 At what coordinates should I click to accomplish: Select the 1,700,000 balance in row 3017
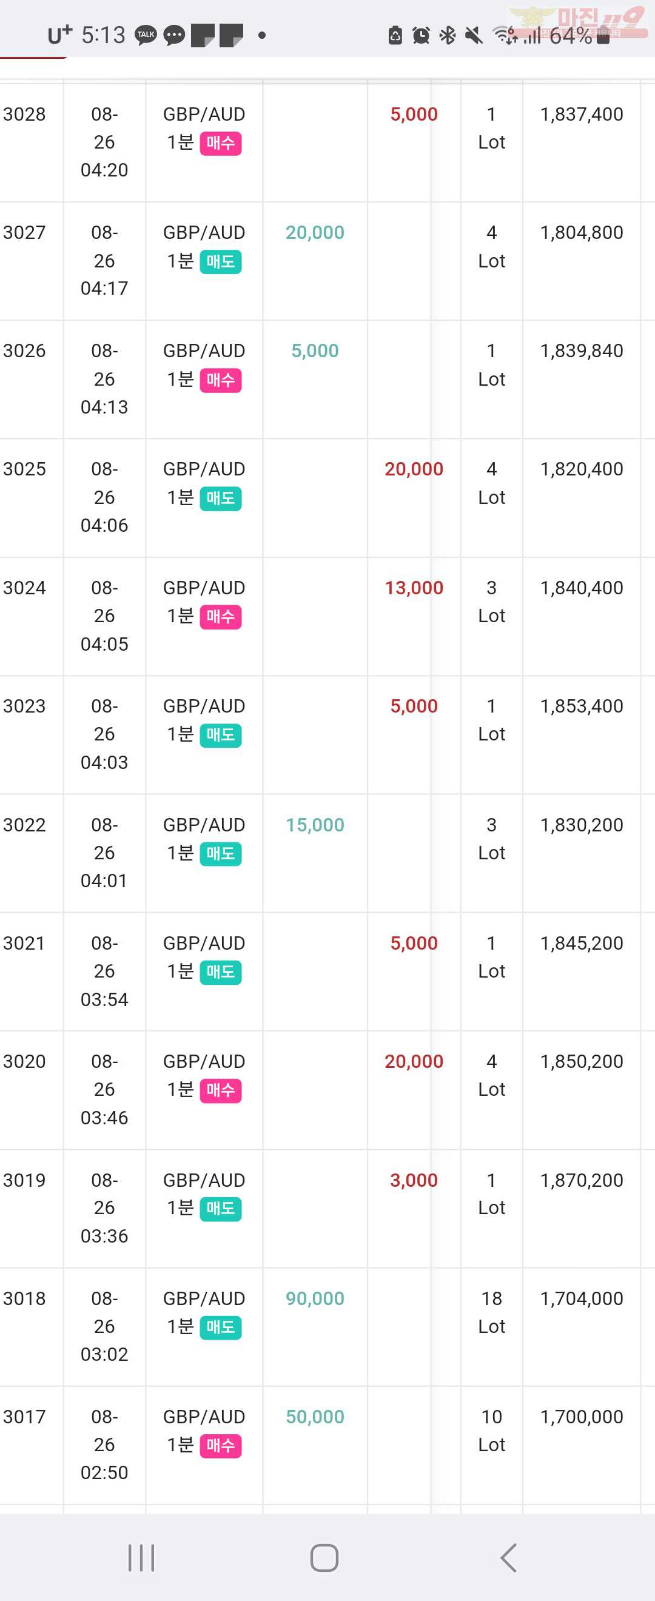582,1417
